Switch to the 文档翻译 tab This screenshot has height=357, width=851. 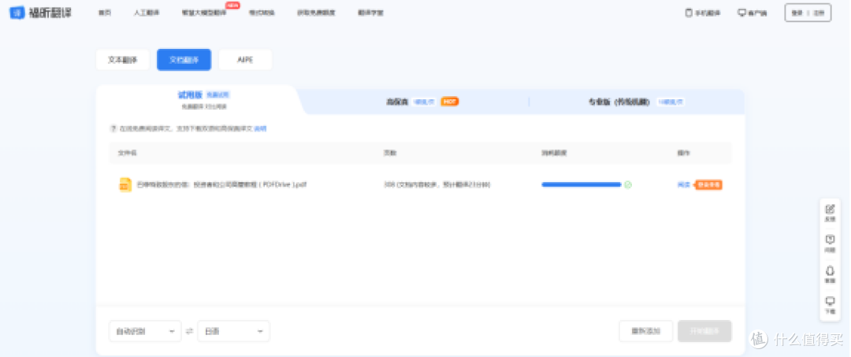pyautogui.click(x=184, y=60)
